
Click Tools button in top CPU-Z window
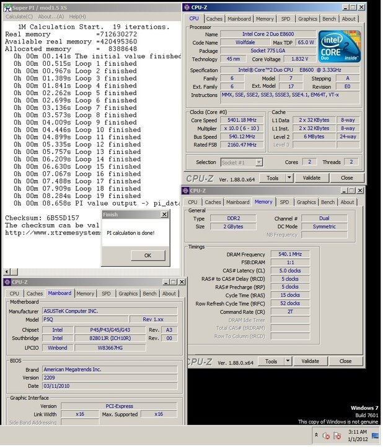pos(272,178)
